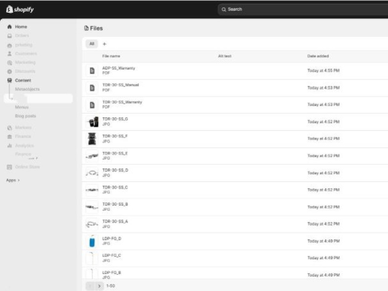Open Metaobjects under Content
388x291 pixels.
(x=27, y=89)
